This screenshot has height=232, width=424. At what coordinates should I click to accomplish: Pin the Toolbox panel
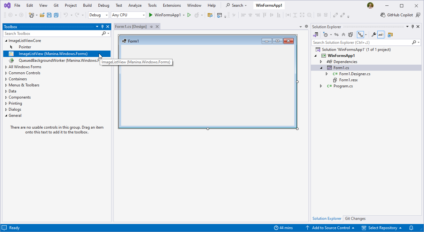click(103, 27)
